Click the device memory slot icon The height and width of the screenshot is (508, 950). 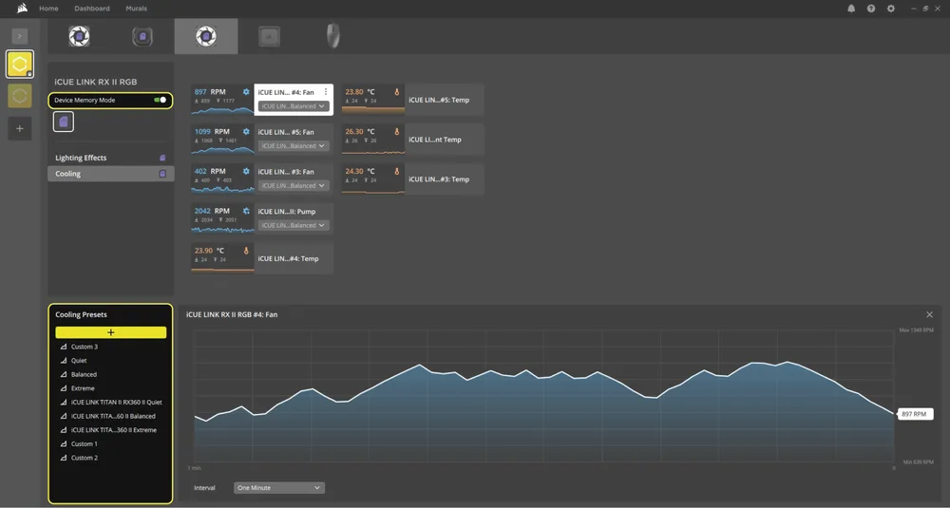click(64, 122)
